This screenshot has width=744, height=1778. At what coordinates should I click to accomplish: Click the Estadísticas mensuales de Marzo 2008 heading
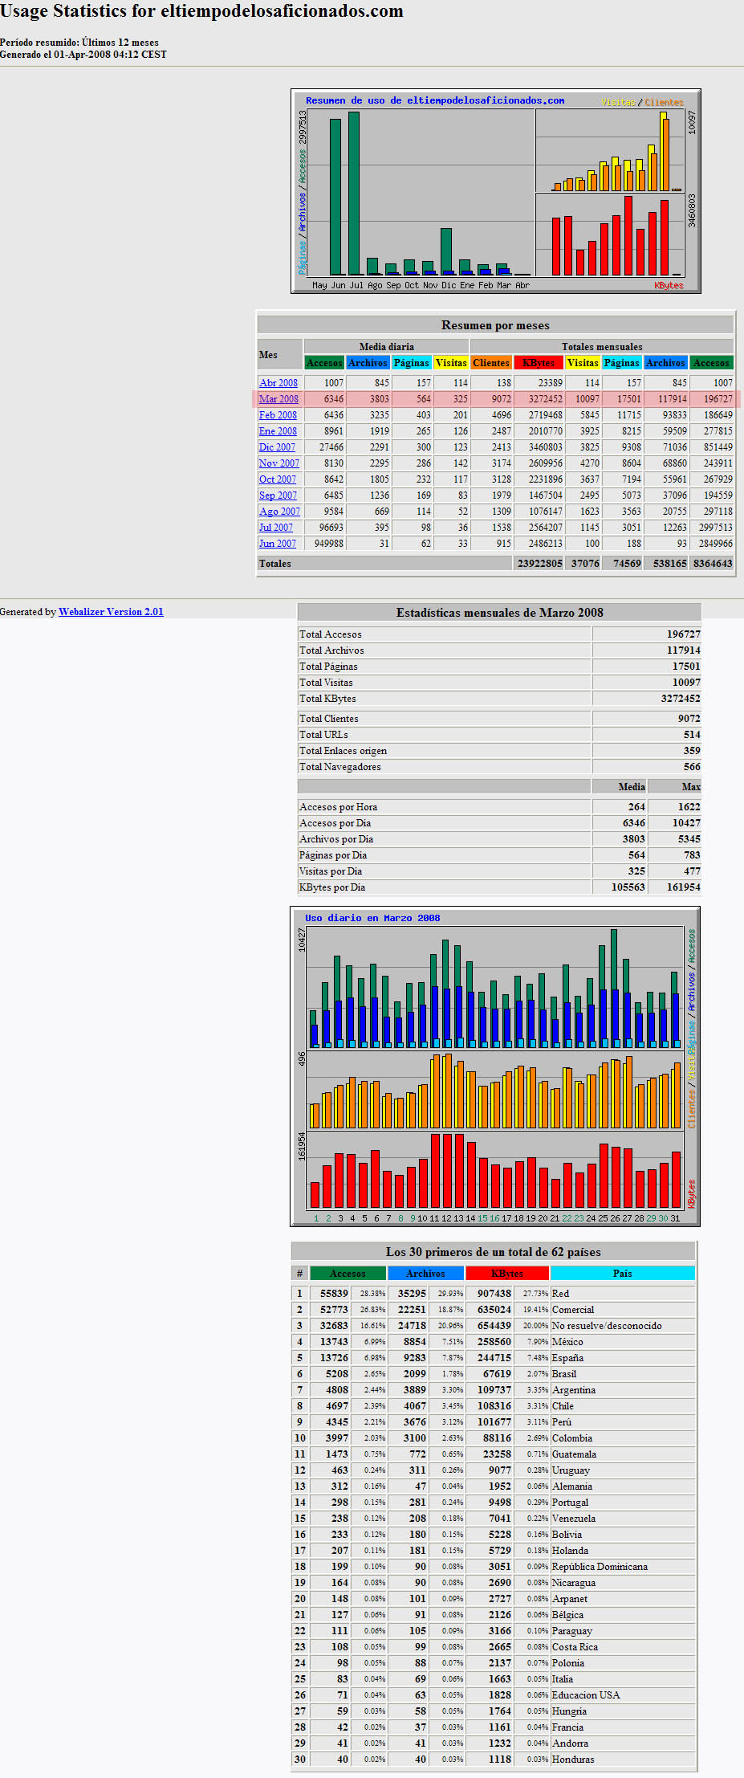[x=499, y=613]
